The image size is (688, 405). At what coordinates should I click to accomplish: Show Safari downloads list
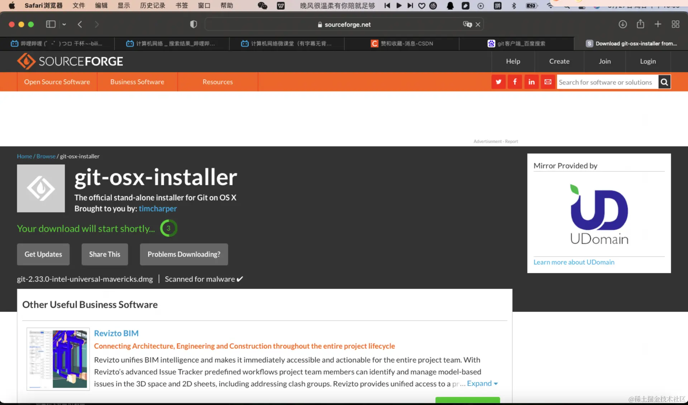623,24
